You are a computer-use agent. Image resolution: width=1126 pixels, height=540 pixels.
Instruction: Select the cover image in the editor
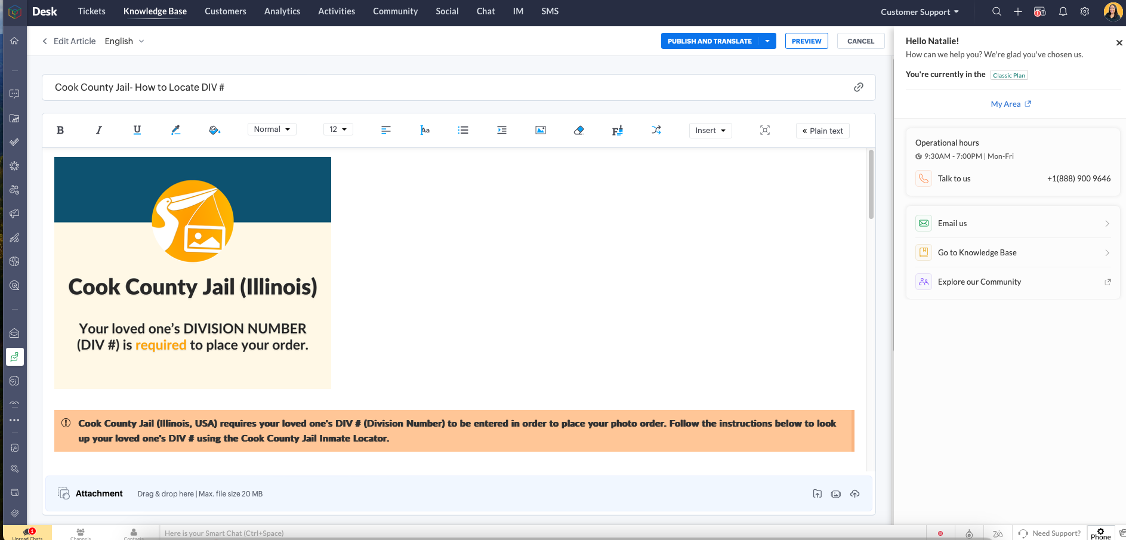coord(193,273)
